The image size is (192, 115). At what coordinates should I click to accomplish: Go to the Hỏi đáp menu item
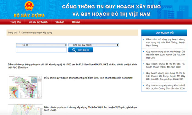tap(76, 22)
